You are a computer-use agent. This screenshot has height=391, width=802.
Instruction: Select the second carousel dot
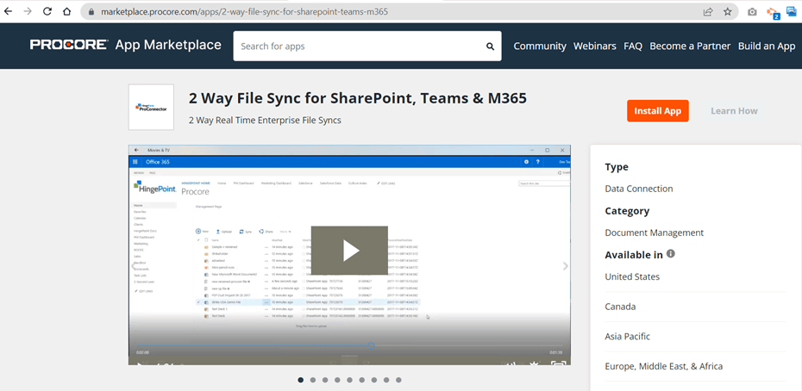click(312, 380)
